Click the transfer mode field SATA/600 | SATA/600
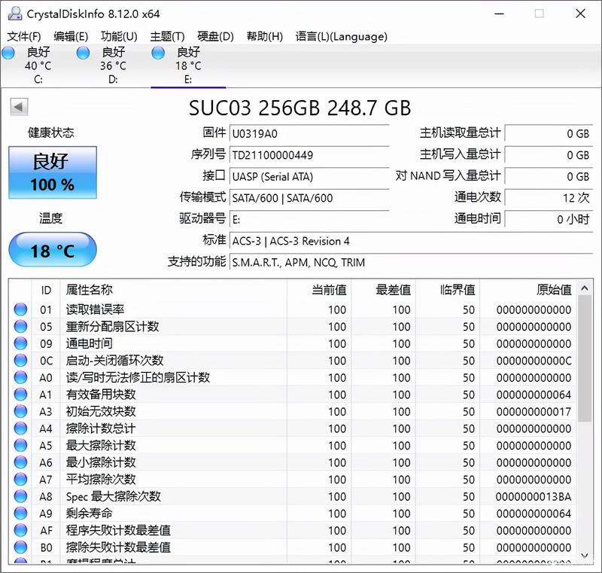The width and height of the screenshot is (602, 573). coord(309,198)
